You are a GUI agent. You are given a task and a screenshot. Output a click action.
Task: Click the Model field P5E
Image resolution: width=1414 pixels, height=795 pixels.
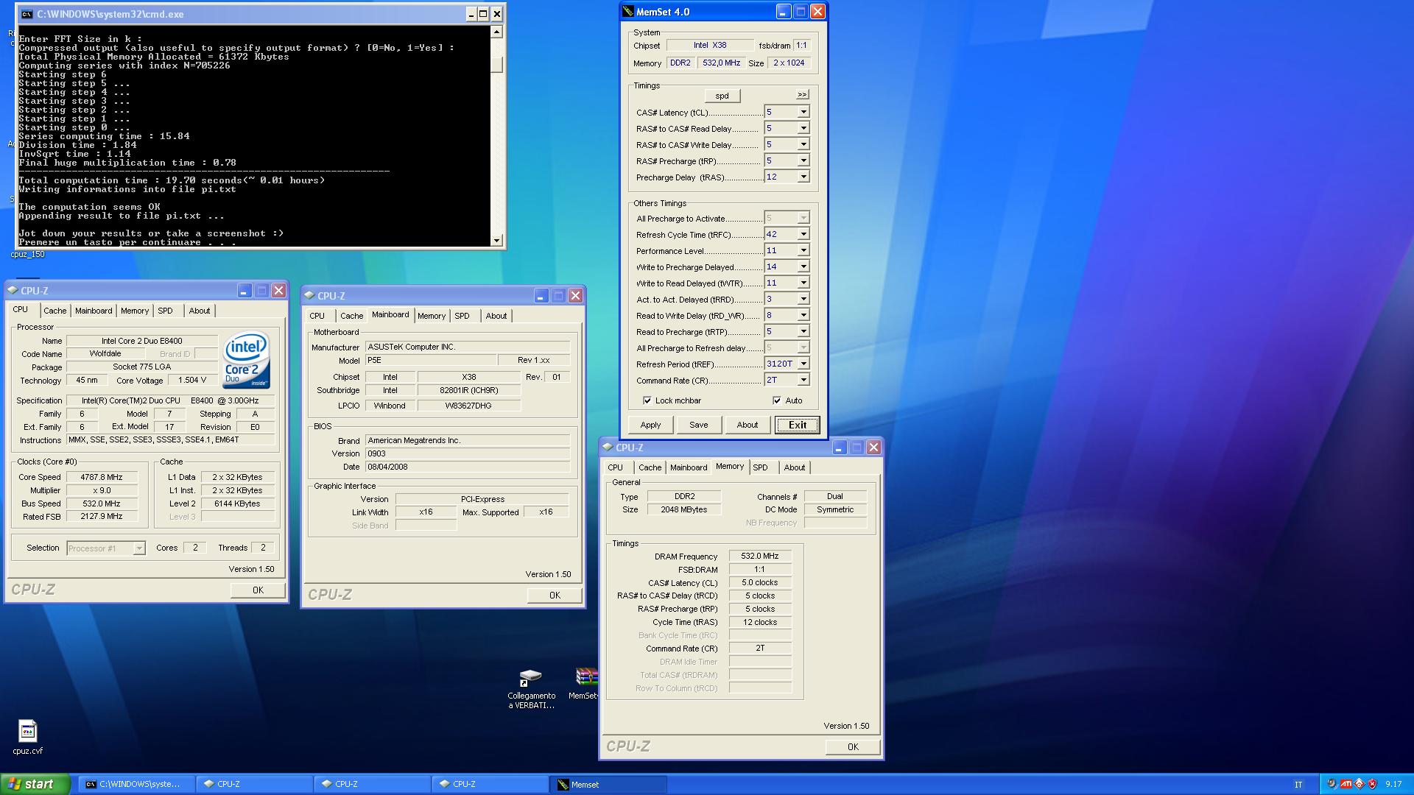(x=431, y=360)
